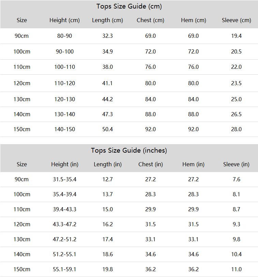The image size is (258, 277).
Task: Select the 90cm size row in cm table
Action: point(129,36)
